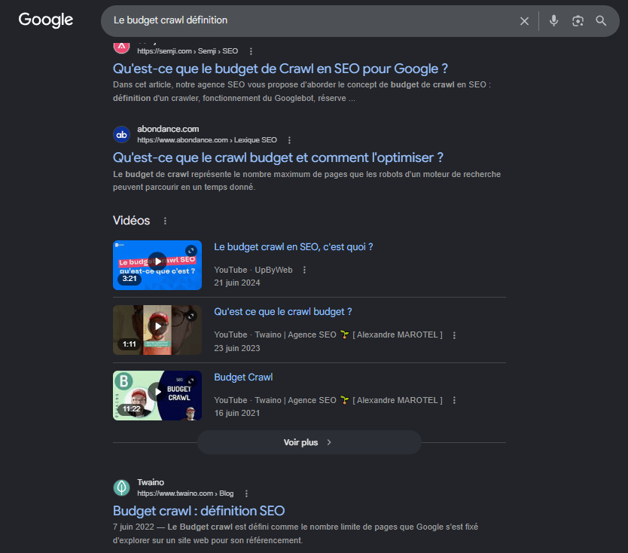The height and width of the screenshot is (553, 628).
Task: Clear the search query with the X icon
Action: click(524, 21)
